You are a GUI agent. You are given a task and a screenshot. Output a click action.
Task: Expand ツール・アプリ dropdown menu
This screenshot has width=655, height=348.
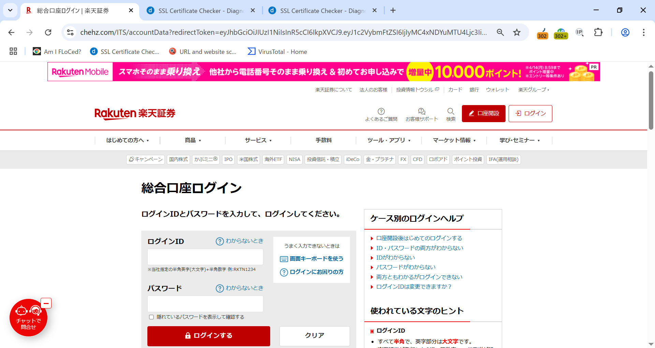389,140
